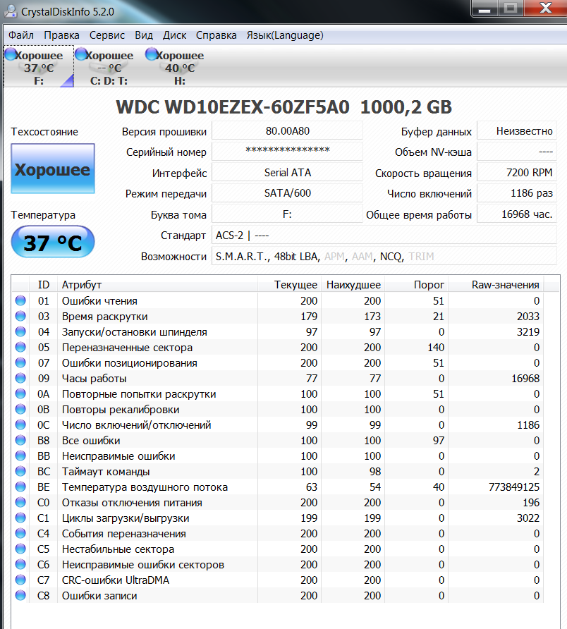Click the Объем NV-кэша value field
The height and width of the screenshot is (629, 567).
point(517,152)
